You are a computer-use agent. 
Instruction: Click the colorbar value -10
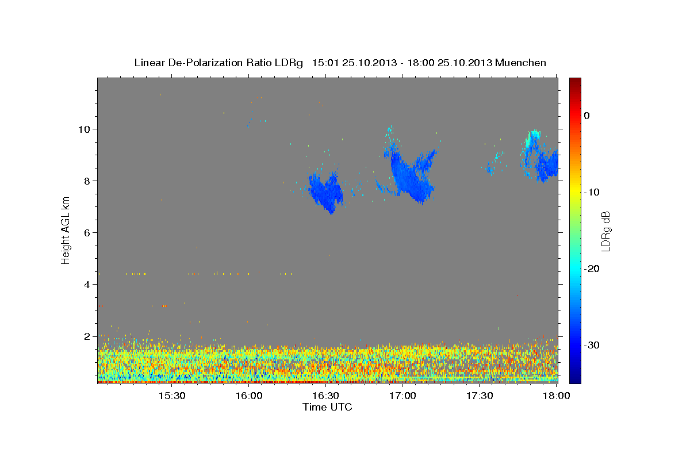click(592, 192)
